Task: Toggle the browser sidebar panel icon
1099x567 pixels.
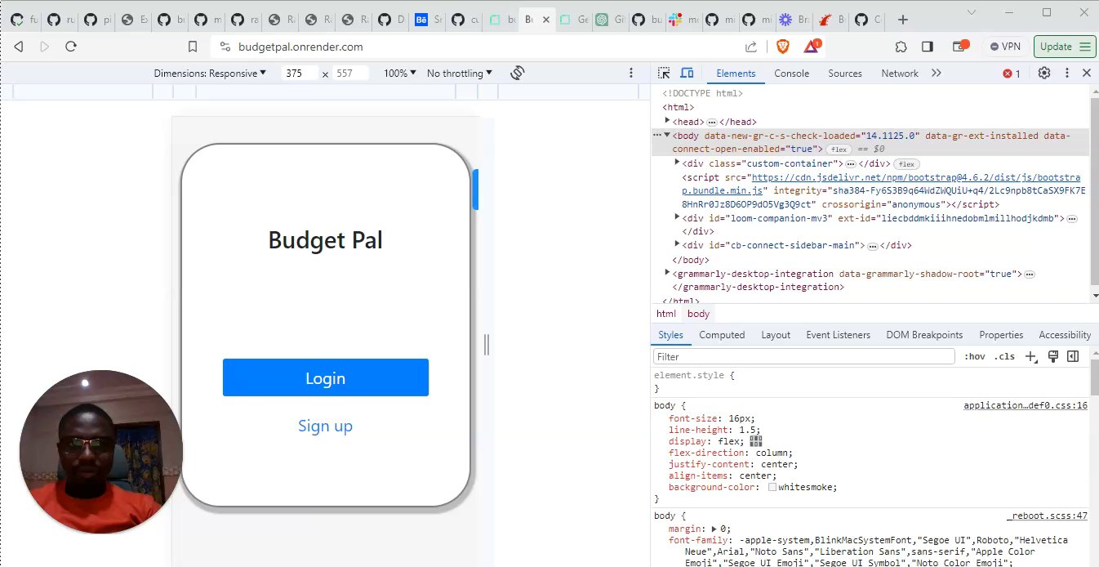Action: pos(928,47)
